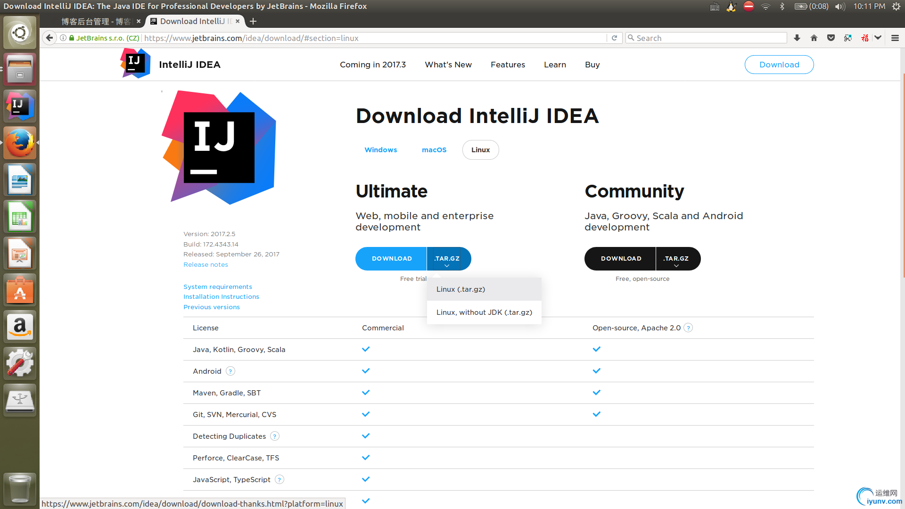Open LibreOffice Calc from the dock
905x509 pixels.
[x=20, y=216]
